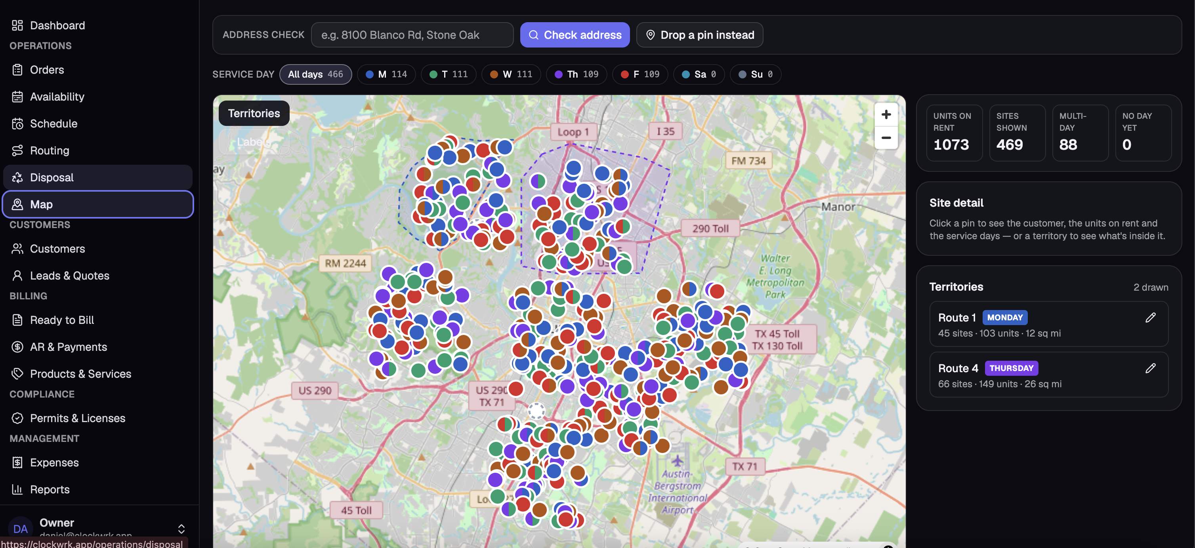Open Customers from the sidebar

click(98, 249)
